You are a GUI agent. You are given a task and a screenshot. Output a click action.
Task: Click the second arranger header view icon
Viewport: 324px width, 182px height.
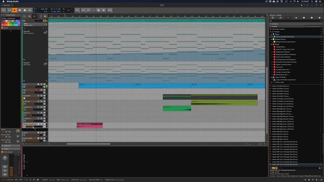29,16
